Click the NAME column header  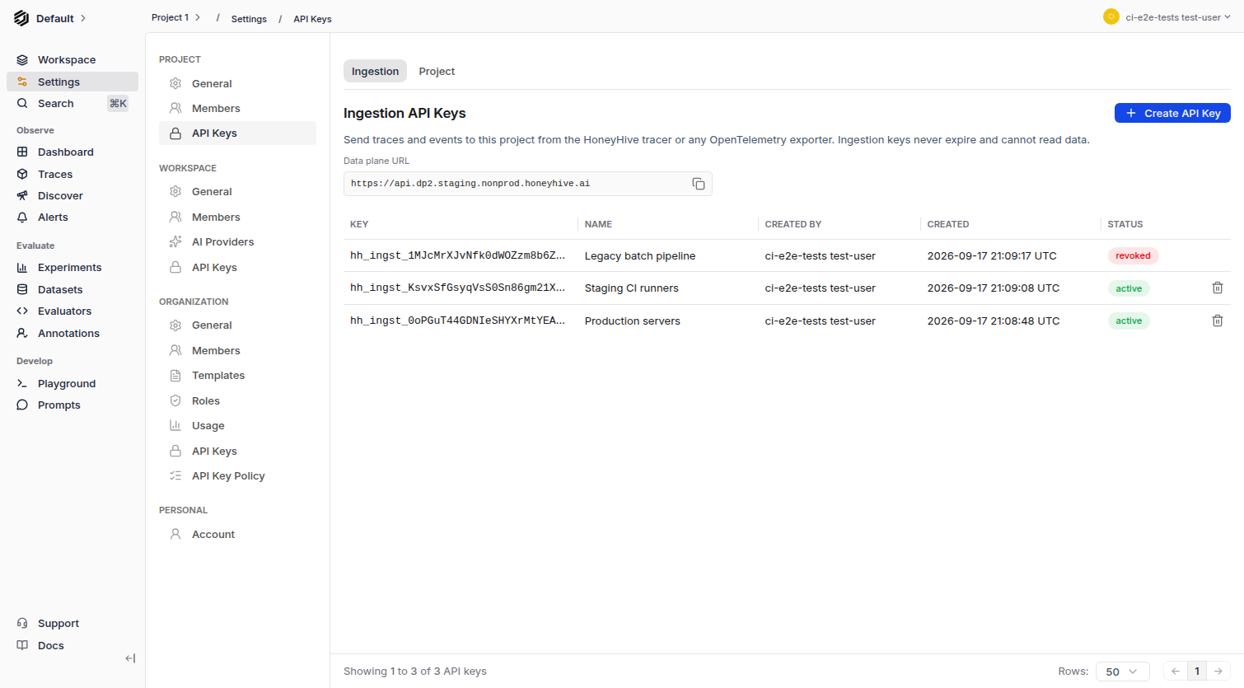[x=598, y=224]
